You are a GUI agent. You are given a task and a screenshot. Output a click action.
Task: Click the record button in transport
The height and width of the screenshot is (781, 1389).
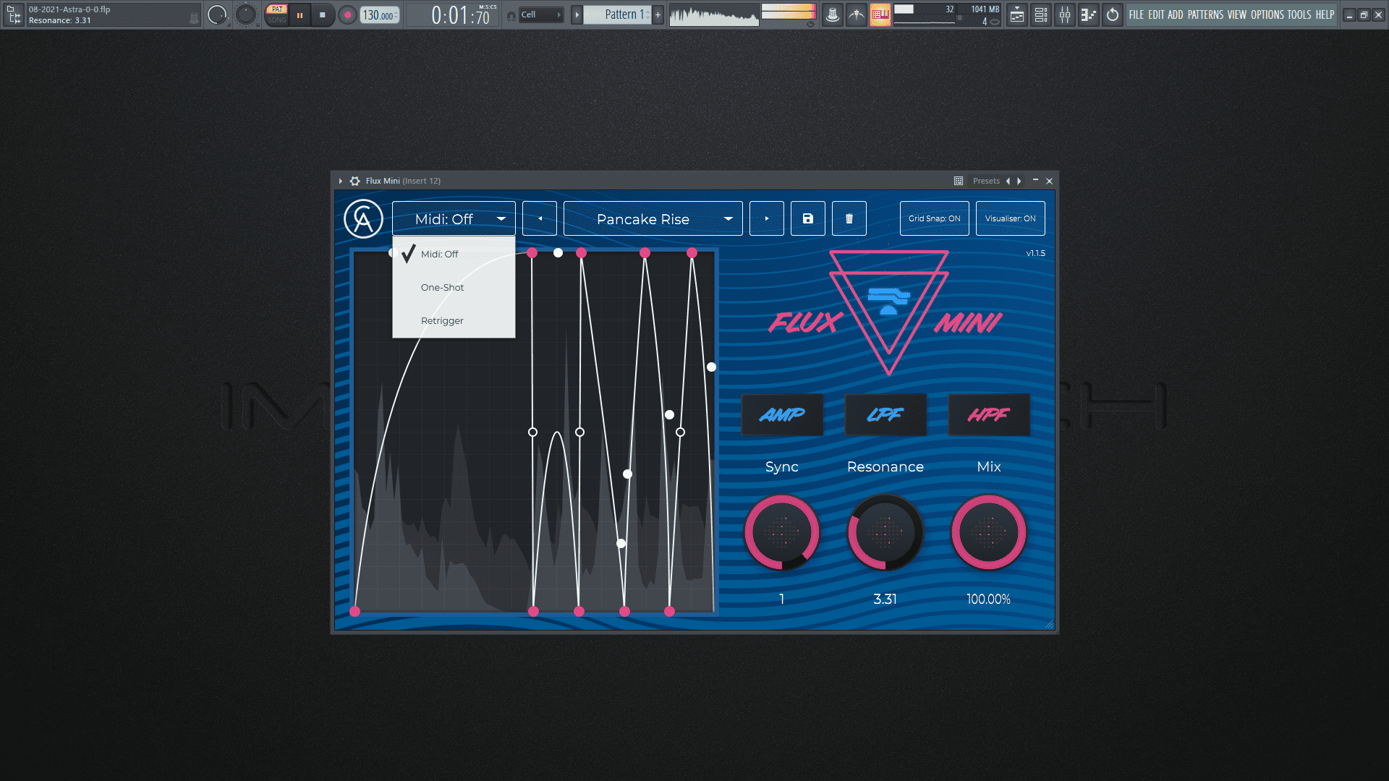(x=348, y=14)
